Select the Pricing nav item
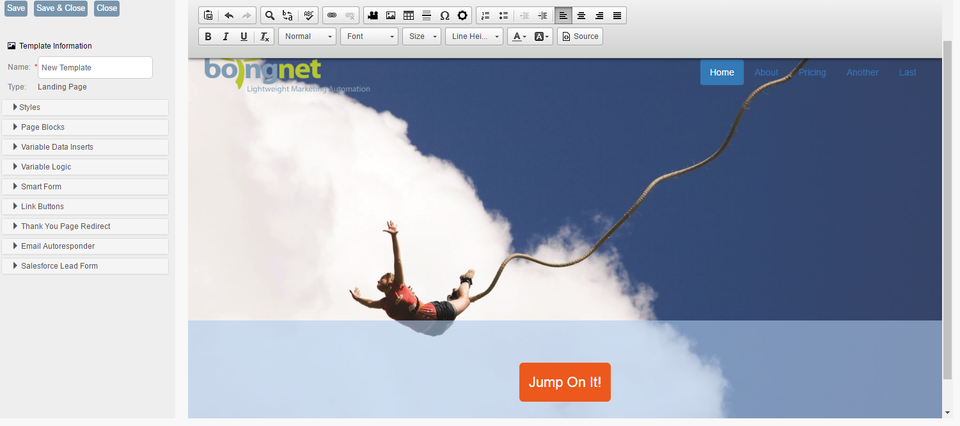Image resolution: width=960 pixels, height=426 pixels. pos(812,72)
